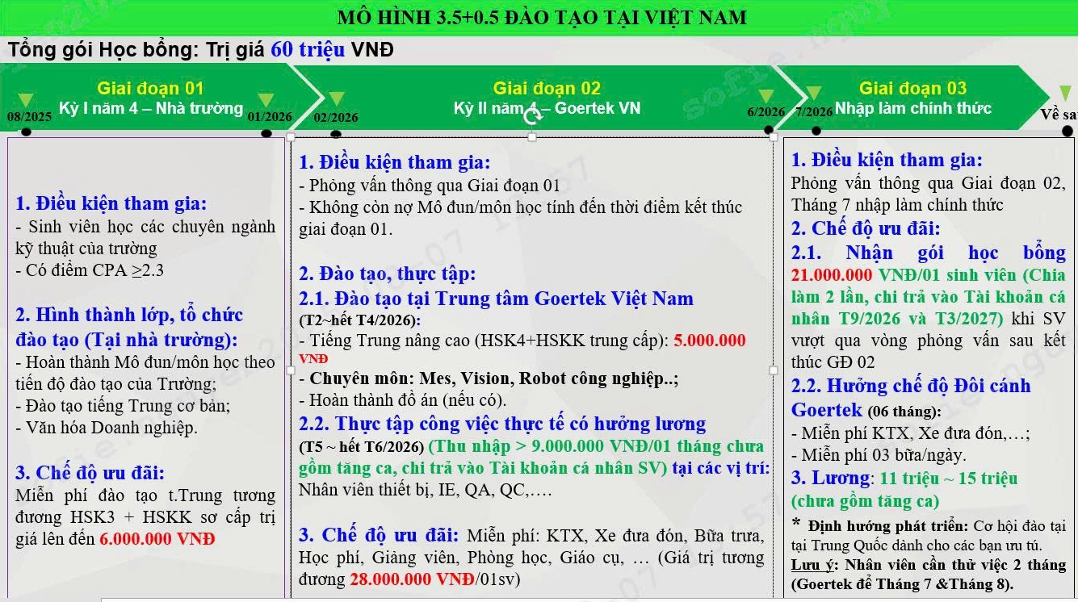
Task: Click the green triangle above 7/2026
Action: [814, 94]
